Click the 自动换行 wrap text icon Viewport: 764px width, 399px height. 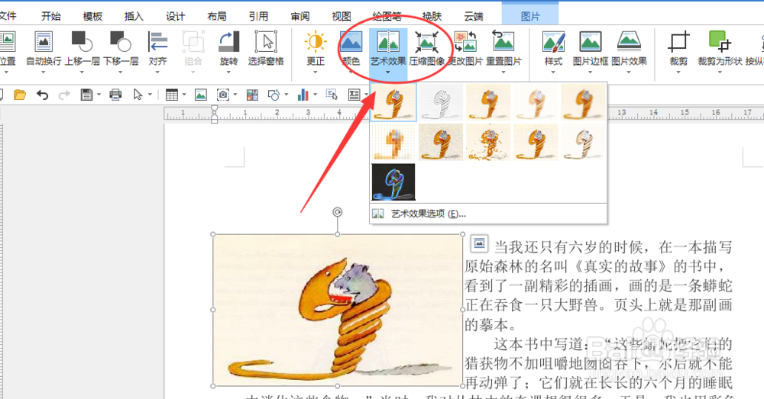[44, 42]
